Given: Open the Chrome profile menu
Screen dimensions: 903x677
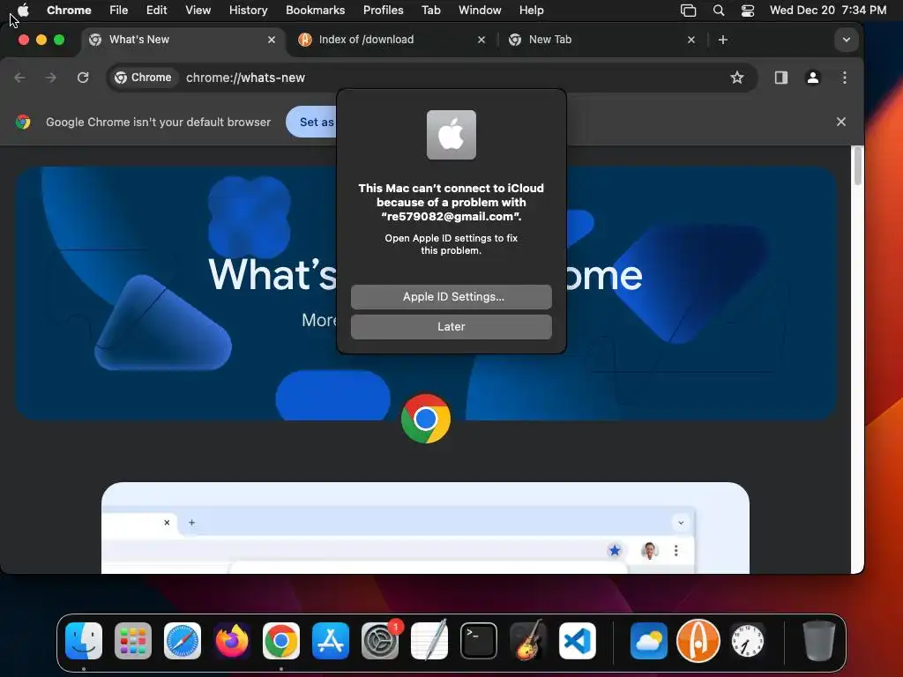Looking at the screenshot, I should click(812, 78).
